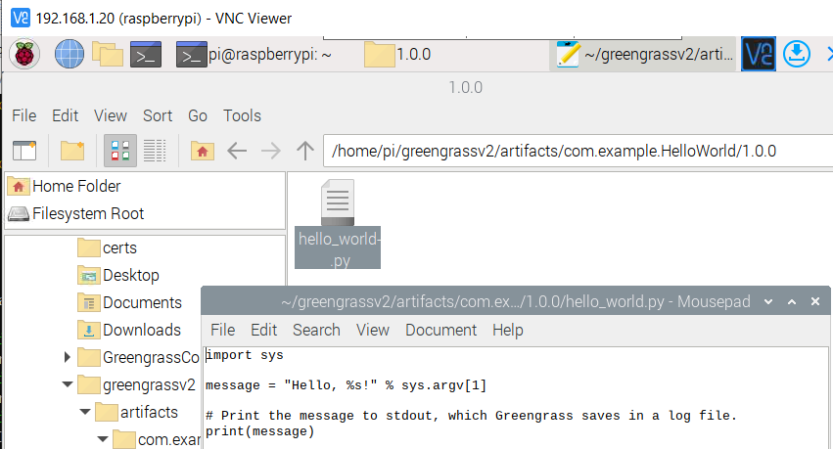This screenshot has height=449, width=833.
Task: Create a new folder via toolbar icon
Action: 72,151
